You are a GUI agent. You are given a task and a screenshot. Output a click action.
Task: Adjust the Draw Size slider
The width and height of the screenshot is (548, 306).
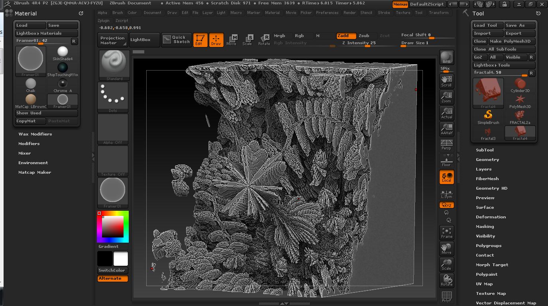[x=428, y=43]
